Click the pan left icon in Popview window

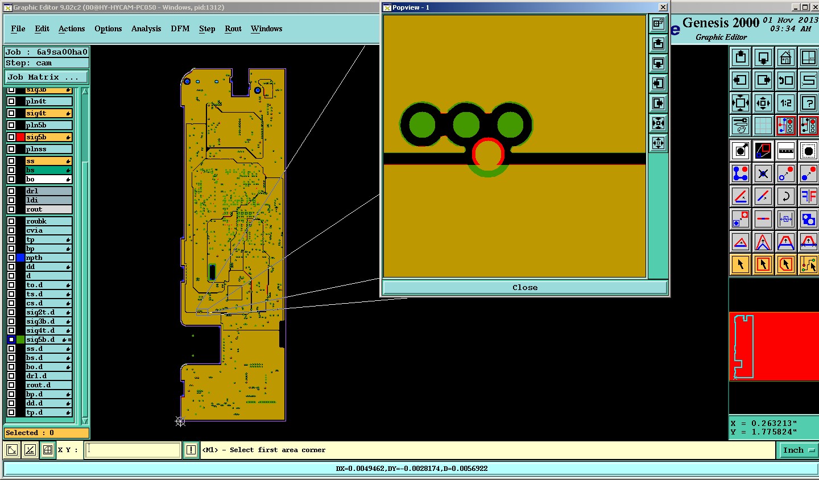tap(658, 83)
